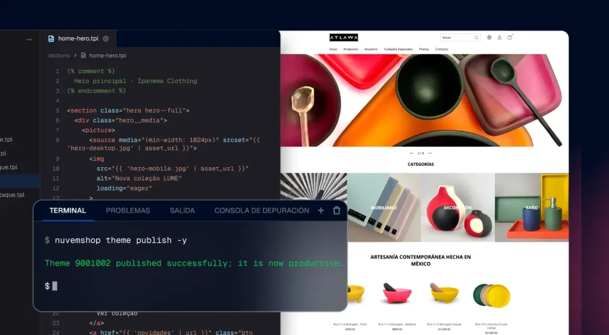This screenshot has width=609, height=335.
Task: Click the 'sections' breadcrumb segment
Action: (x=59, y=55)
